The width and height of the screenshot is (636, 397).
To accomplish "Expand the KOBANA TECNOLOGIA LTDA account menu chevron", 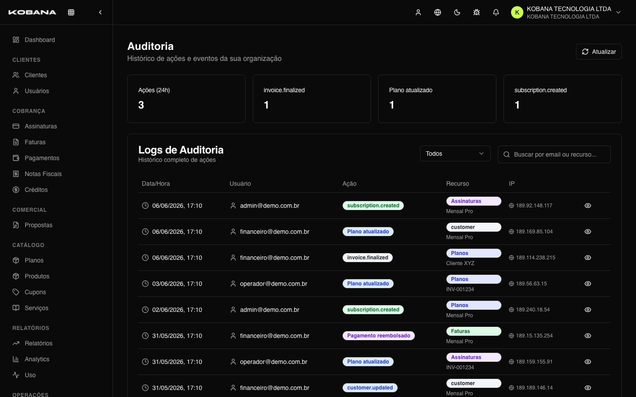I will tap(618, 12).
